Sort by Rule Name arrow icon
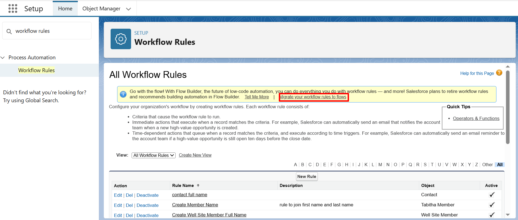The height and width of the screenshot is (220, 518). point(198,185)
